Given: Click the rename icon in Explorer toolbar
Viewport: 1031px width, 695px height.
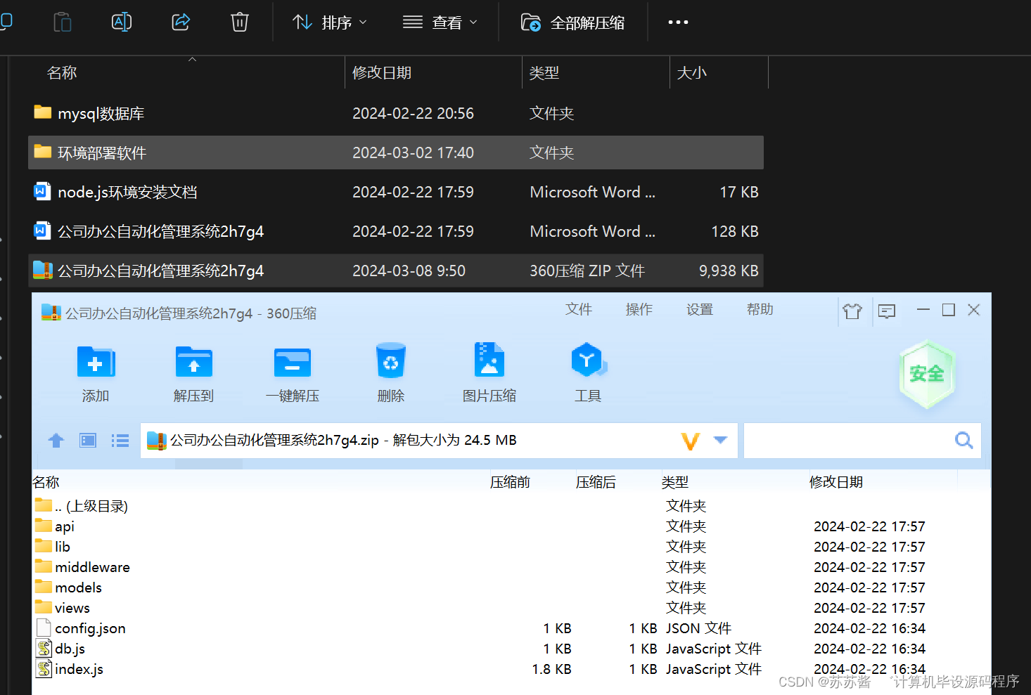Looking at the screenshot, I should [x=121, y=22].
